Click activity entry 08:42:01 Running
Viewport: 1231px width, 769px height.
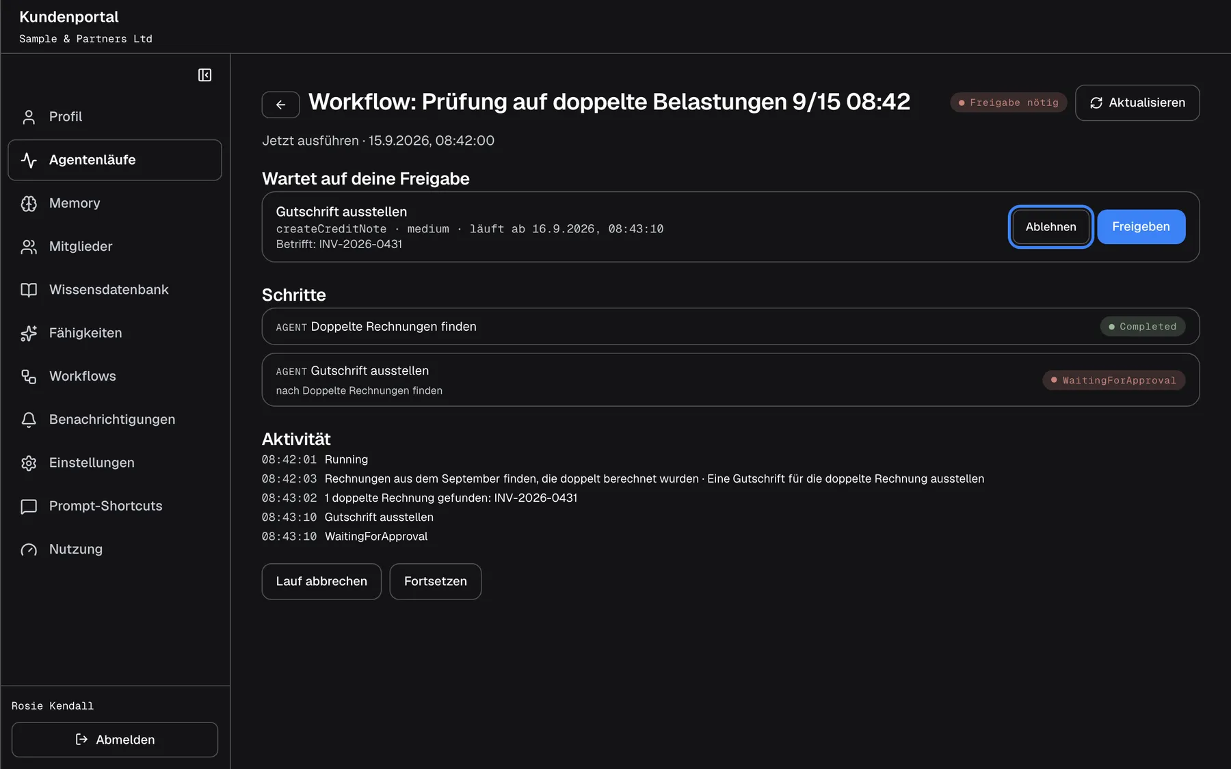coord(315,459)
